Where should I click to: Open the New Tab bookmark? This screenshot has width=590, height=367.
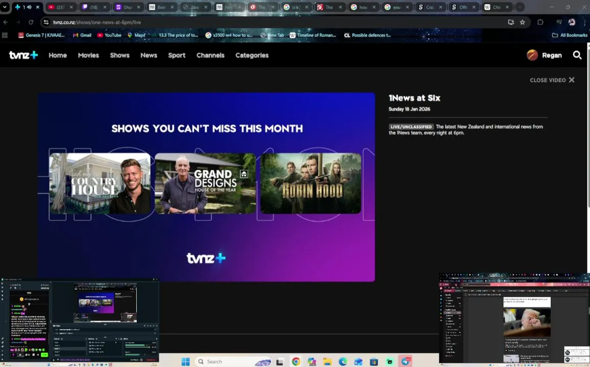tap(272, 35)
